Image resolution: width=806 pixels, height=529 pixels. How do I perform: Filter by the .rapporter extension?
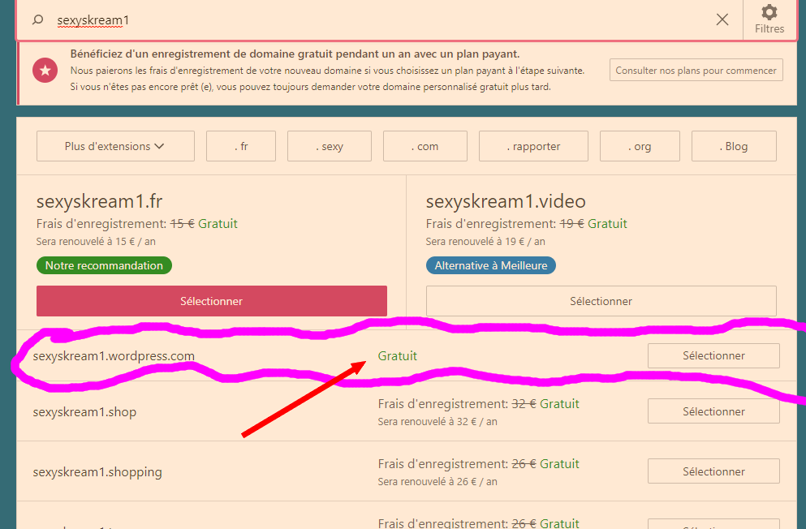pyautogui.click(x=533, y=146)
